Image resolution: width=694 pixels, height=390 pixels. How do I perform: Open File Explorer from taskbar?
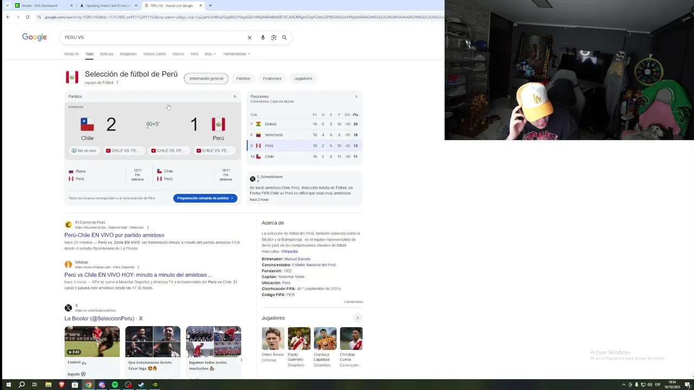[48, 385]
